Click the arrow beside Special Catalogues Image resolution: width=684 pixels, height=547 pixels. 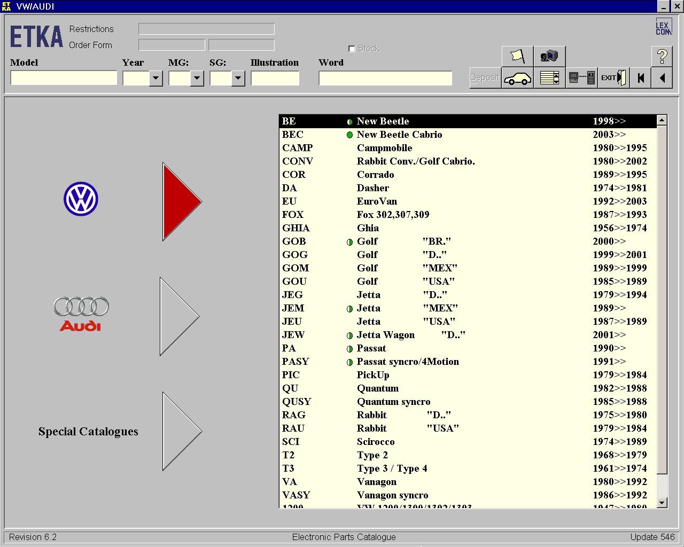182,431
